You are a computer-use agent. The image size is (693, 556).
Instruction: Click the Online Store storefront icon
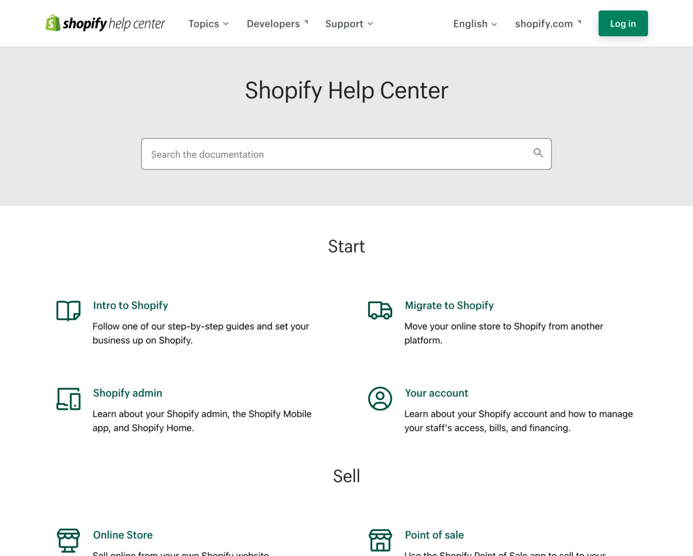coord(68,540)
